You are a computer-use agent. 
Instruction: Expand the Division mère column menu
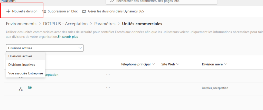tap(225, 64)
